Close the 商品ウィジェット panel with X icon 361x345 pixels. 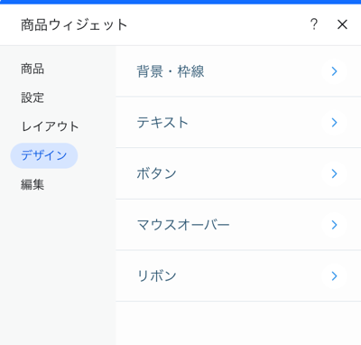point(342,24)
